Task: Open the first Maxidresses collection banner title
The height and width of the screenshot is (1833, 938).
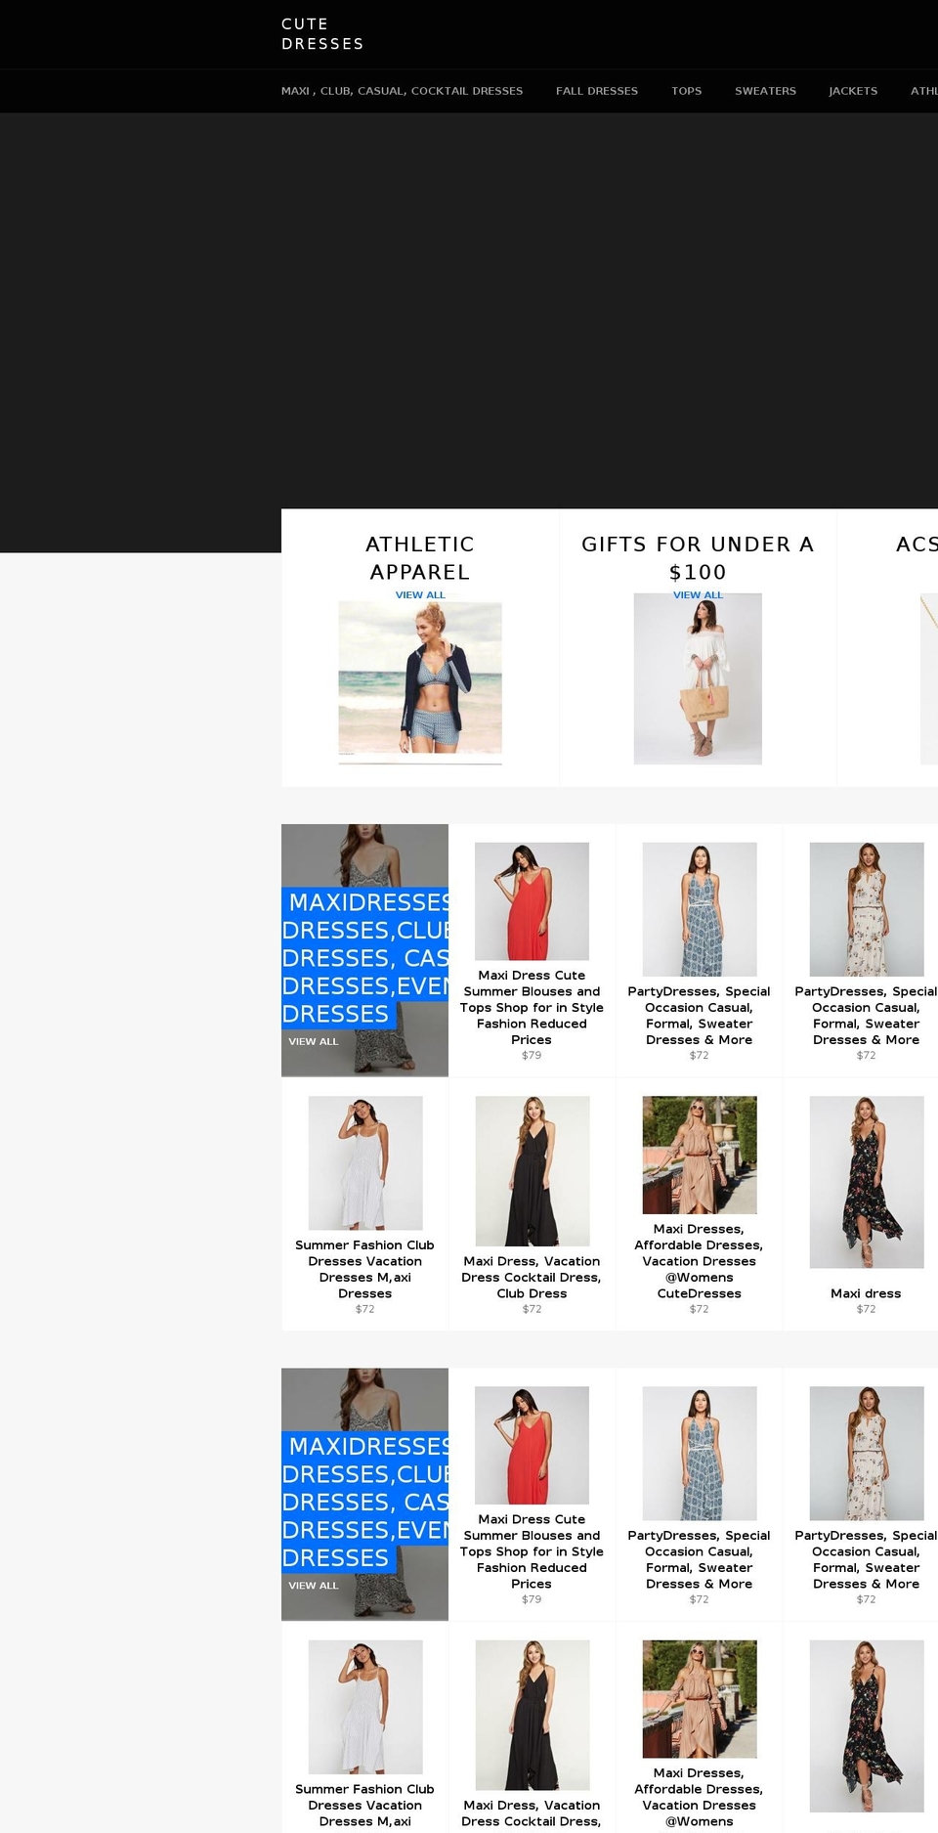Action: coord(365,958)
